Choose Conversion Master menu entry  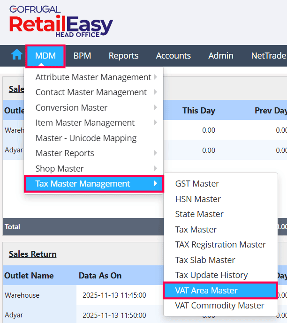pos(94,107)
